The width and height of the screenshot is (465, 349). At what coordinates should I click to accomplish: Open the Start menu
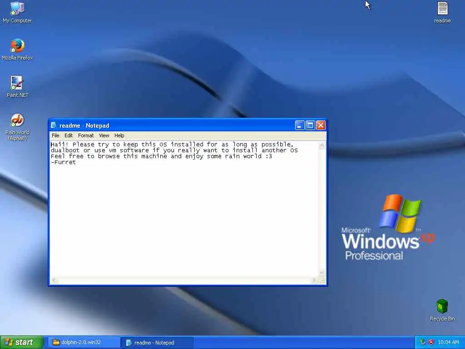(21, 342)
